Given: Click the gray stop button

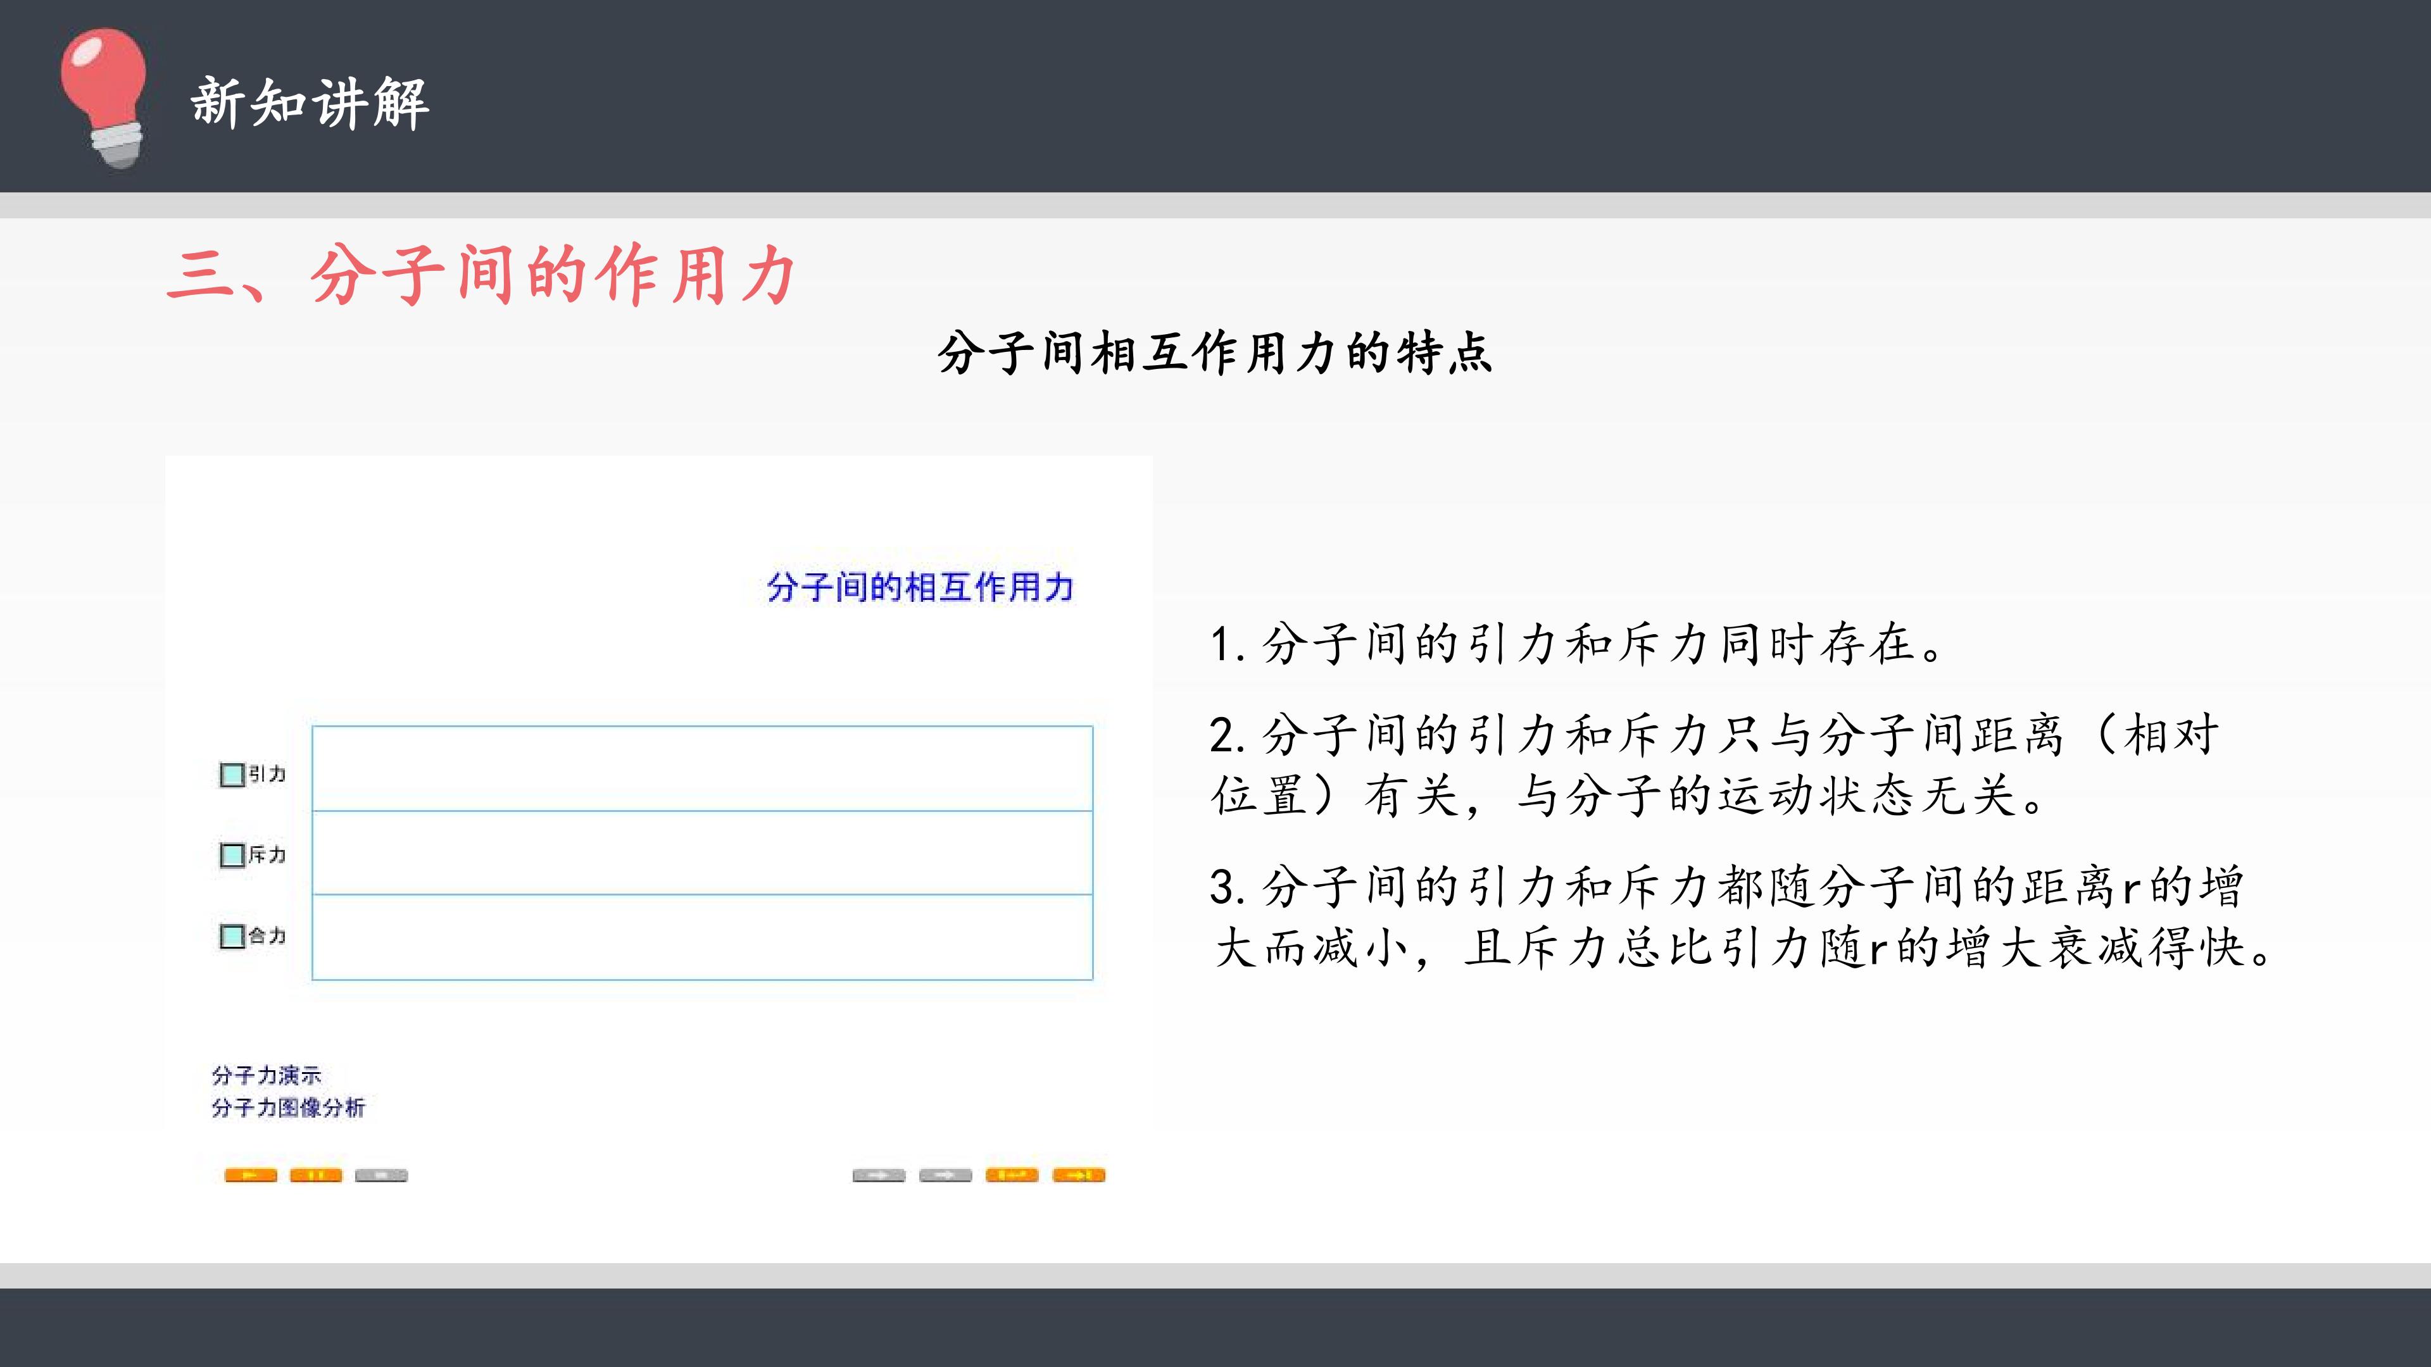Looking at the screenshot, I should point(381,1175).
